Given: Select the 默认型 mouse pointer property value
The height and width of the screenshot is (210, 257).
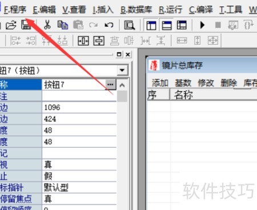Looking at the screenshot, I should (x=79, y=188).
